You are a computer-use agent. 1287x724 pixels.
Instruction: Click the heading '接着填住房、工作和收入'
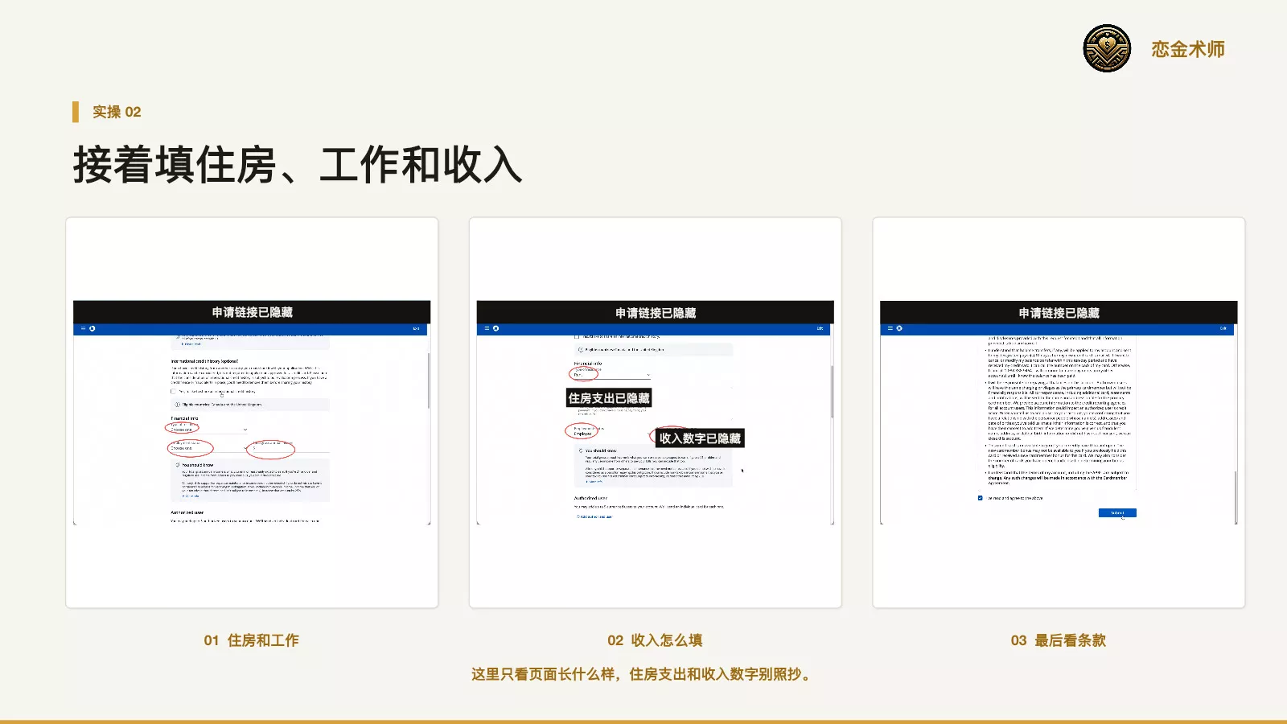[298, 165]
